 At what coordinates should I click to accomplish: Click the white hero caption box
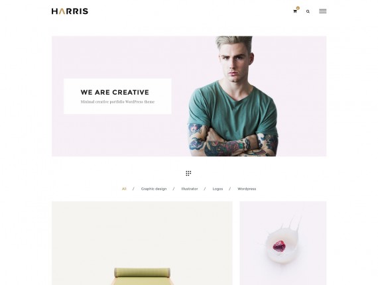pos(117,96)
